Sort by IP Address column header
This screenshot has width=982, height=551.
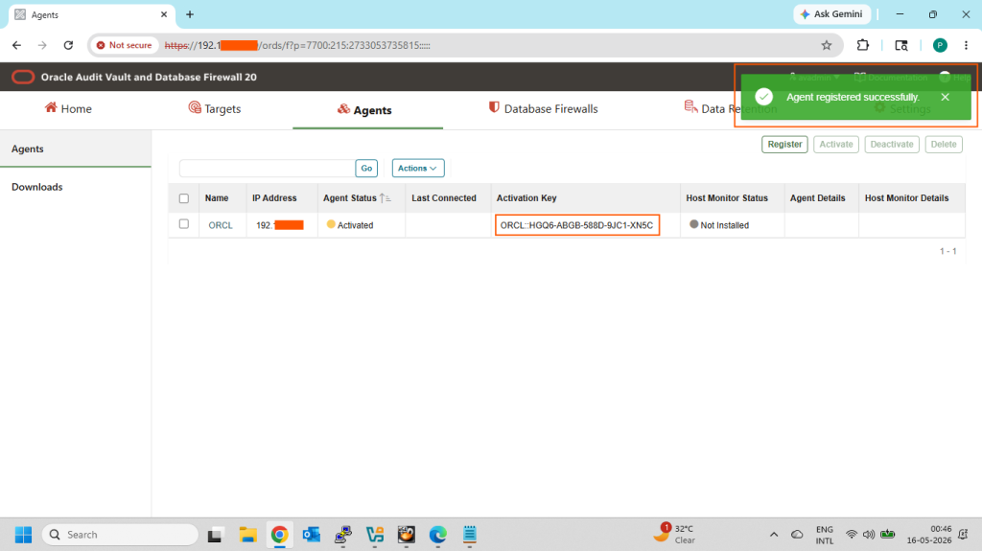coord(274,198)
